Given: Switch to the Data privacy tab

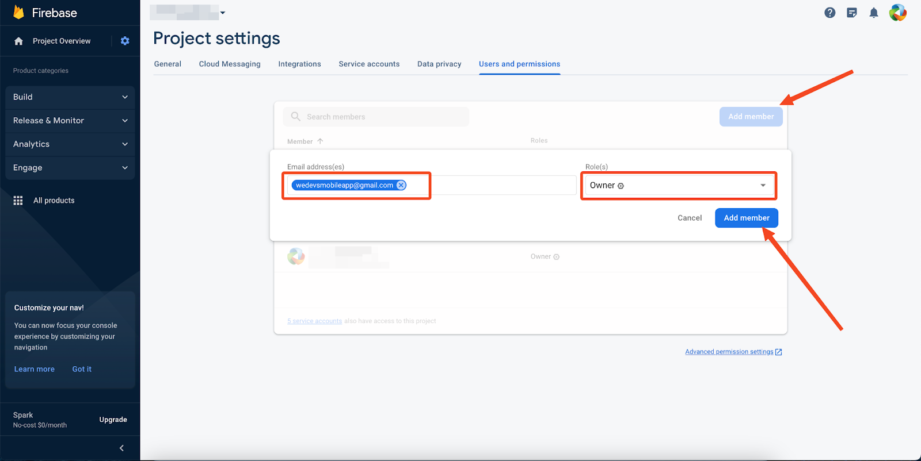Looking at the screenshot, I should coord(439,64).
